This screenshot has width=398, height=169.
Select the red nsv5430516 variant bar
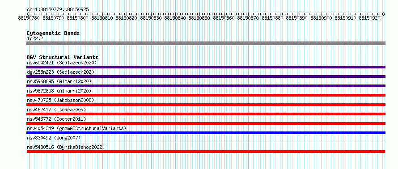(206, 152)
